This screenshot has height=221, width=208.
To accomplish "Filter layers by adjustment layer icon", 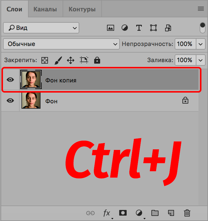I will 125,28.
